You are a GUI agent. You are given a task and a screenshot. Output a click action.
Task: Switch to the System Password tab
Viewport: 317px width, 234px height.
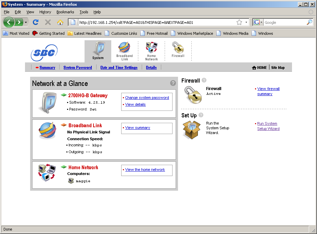[x=78, y=68]
